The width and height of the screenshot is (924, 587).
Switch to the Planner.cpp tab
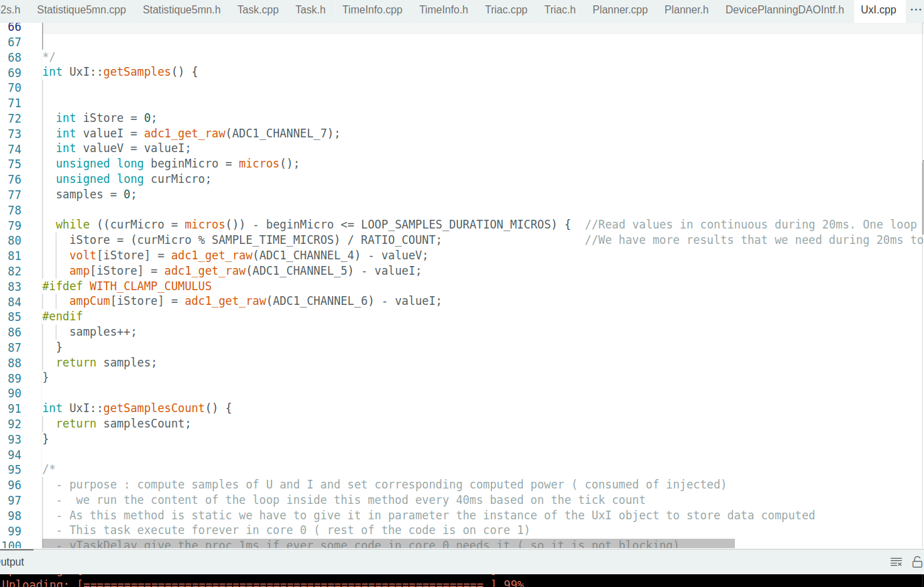(620, 10)
